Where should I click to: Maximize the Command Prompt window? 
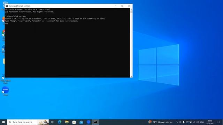[x=122, y=6]
